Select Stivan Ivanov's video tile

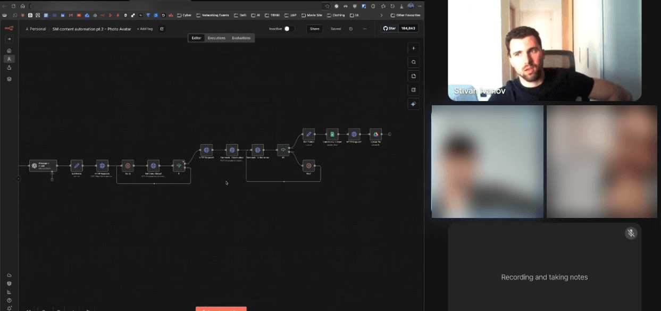coord(545,50)
